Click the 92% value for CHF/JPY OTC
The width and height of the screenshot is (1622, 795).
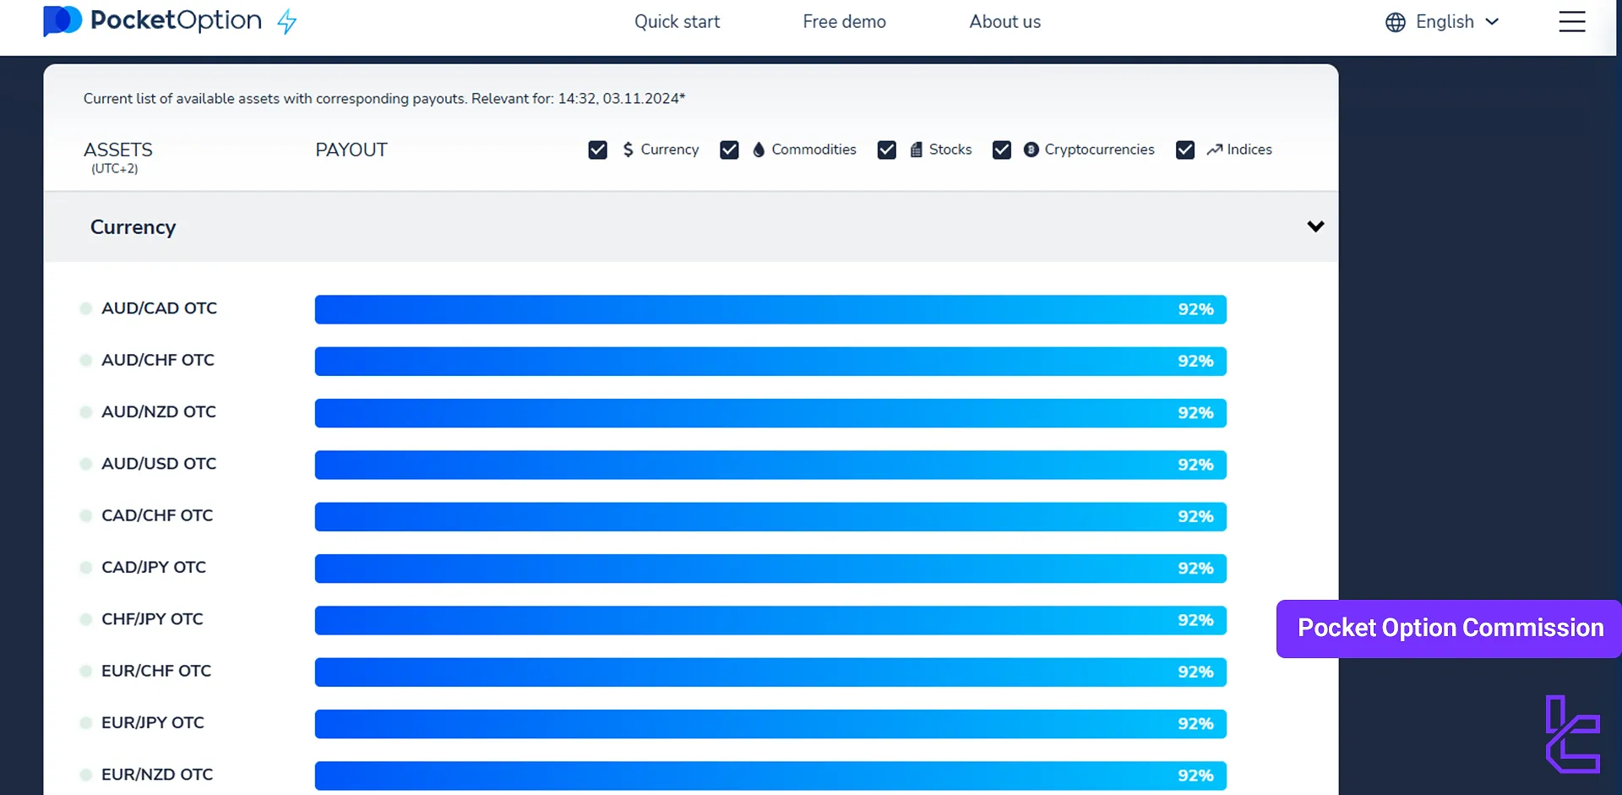click(1195, 620)
